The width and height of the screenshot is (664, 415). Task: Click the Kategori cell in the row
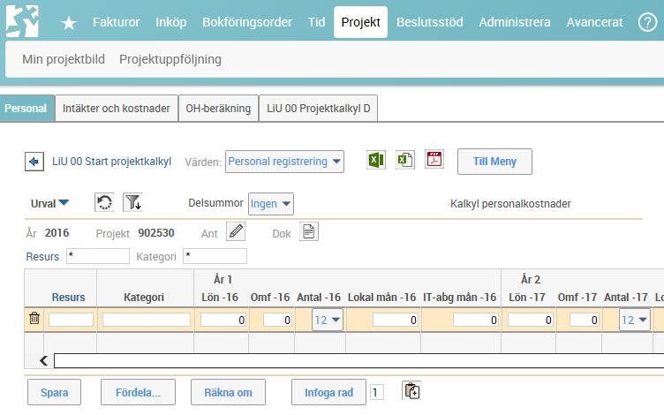point(147,320)
